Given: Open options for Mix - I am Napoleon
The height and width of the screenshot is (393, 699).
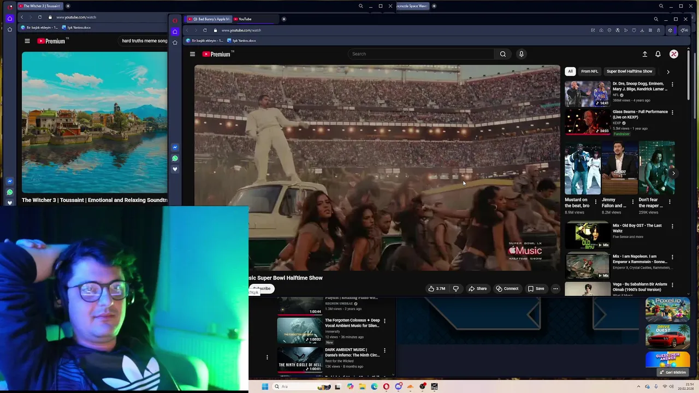Looking at the screenshot, I should (x=672, y=257).
